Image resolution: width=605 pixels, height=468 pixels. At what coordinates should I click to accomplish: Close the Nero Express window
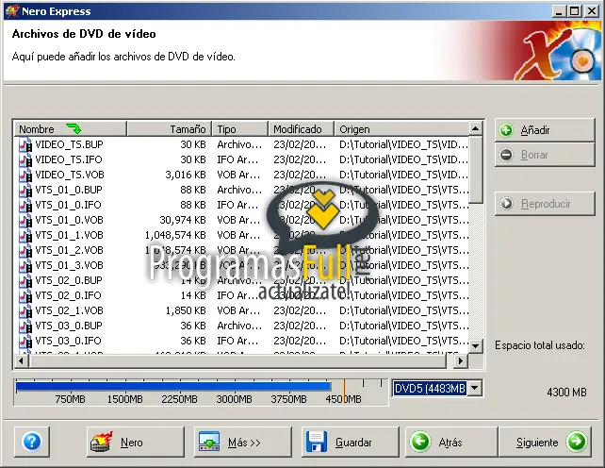click(592, 11)
